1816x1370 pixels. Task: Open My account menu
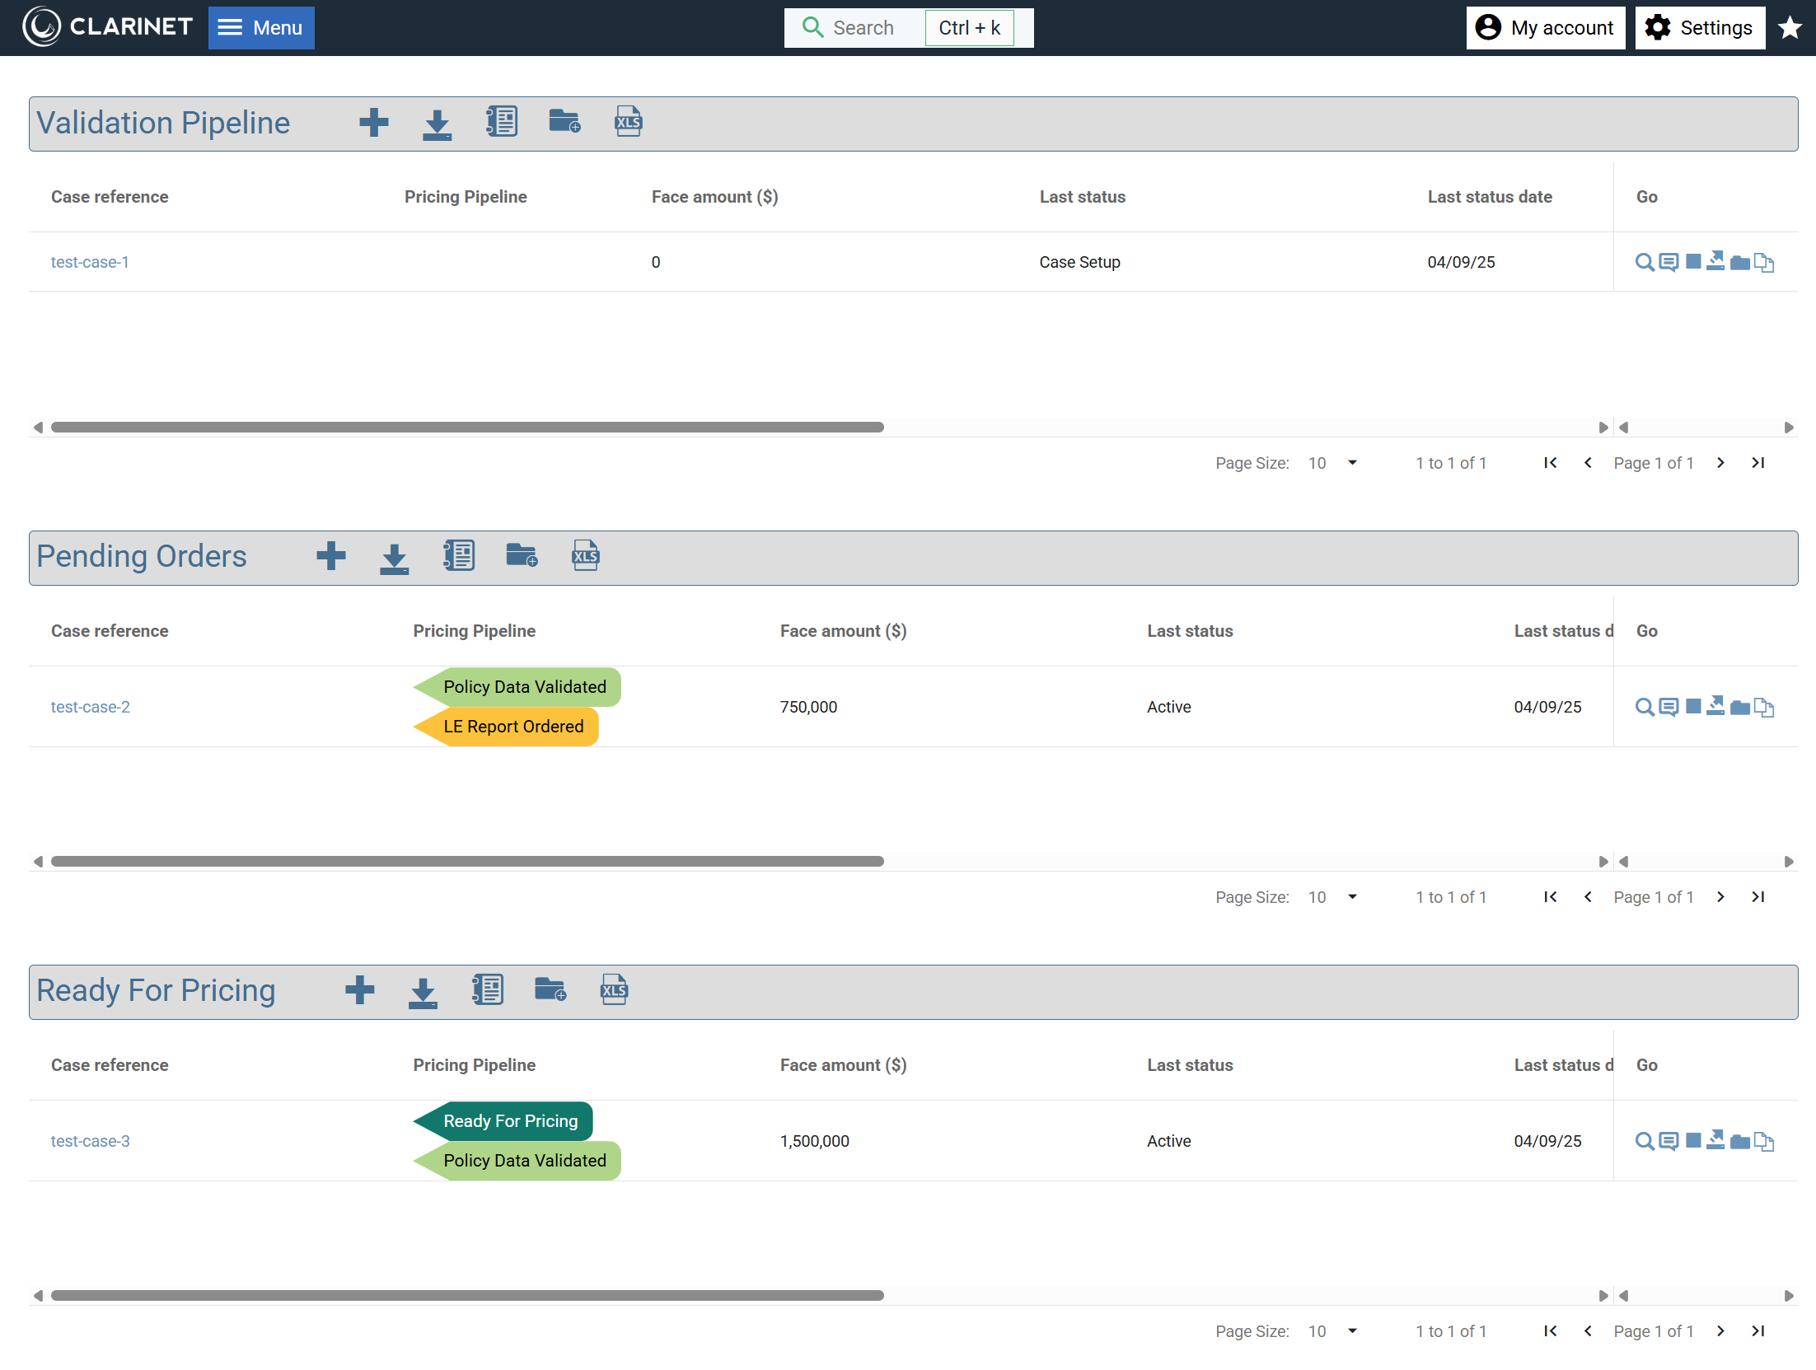[1545, 28]
